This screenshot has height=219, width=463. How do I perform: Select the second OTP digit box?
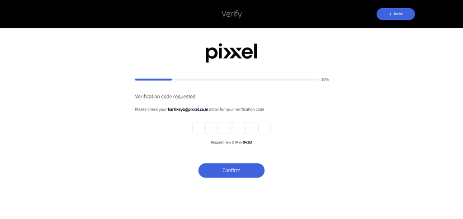[x=212, y=128]
